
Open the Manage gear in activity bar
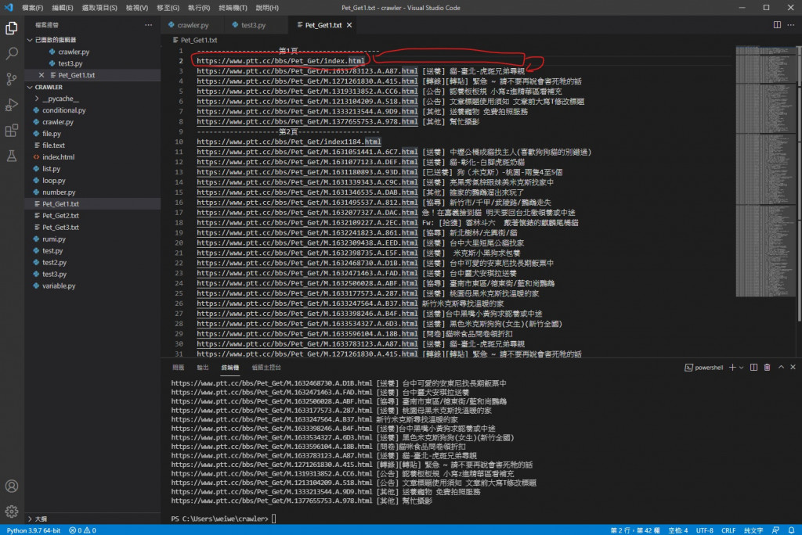[11, 511]
